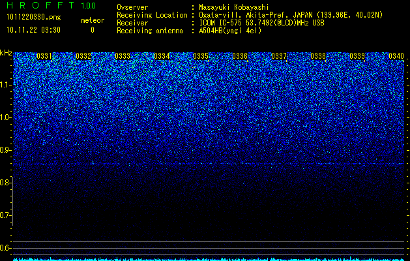The width and height of the screenshot is (410, 261).
Task: Click the 1.1 frequency axis label
Action: 5,85
